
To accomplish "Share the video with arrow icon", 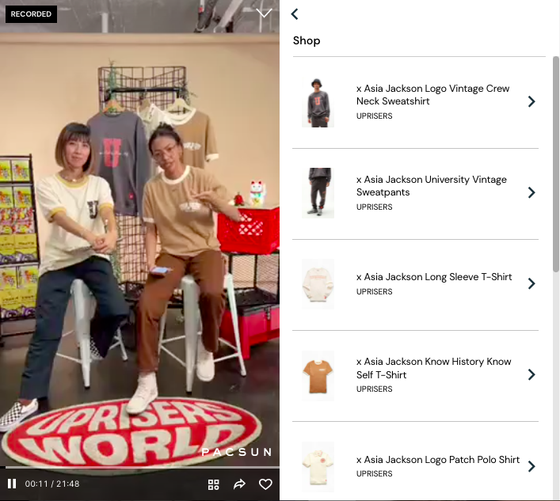I will click(x=240, y=484).
